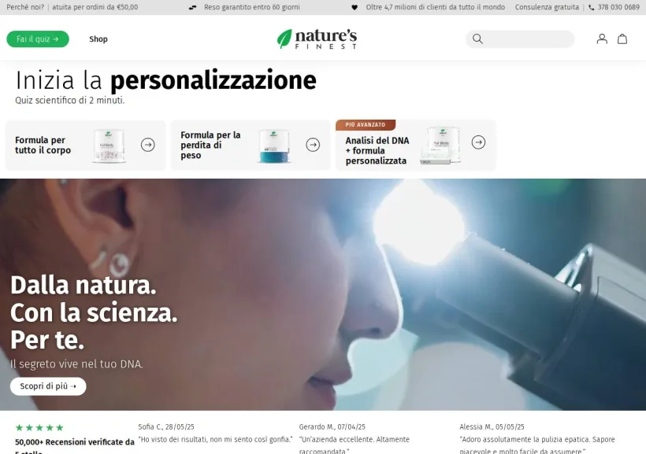Click Quiz scientifico di 2 minuti text
Image resolution: width=646 pixels, height=454 pixels.
[69, 101]
